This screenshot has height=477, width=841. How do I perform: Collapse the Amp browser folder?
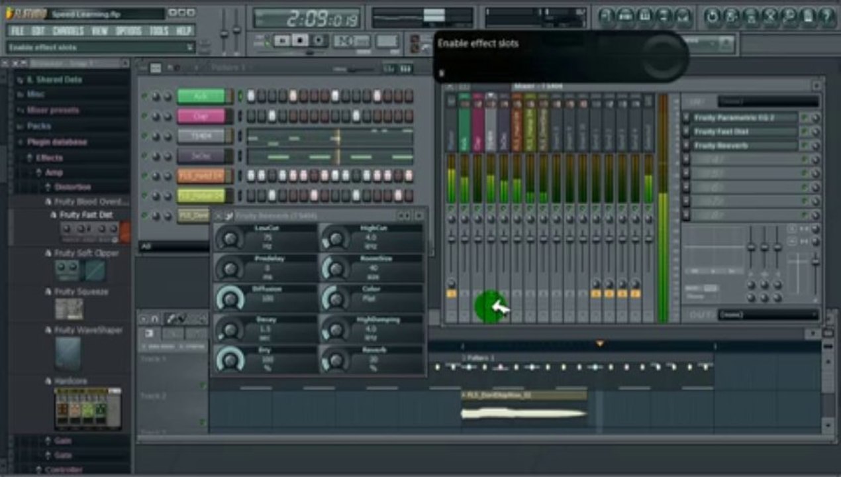(54, 172)
